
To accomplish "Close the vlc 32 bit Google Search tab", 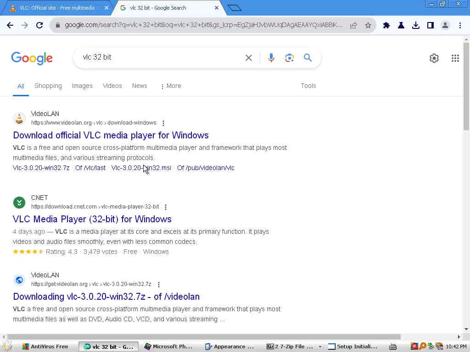I will pos(217,8).
